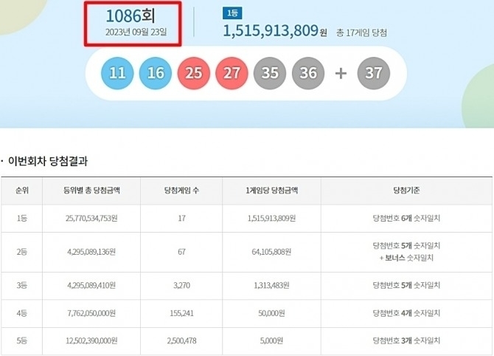
Task: Click the red lottery ball 25
Action: [x=193, y=73]
